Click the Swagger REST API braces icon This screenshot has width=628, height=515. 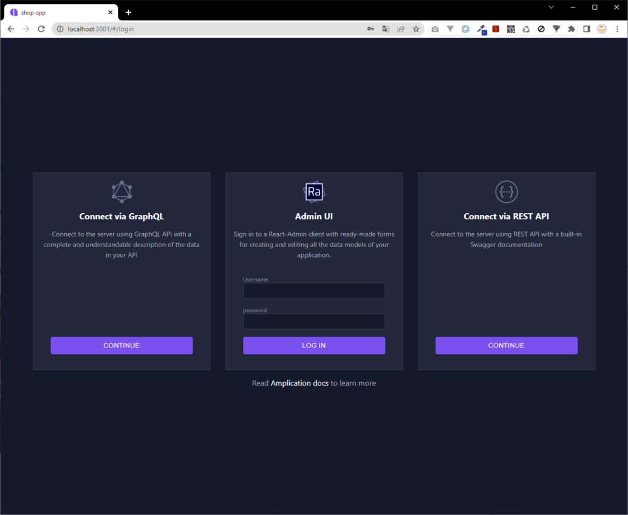pos(507,192)
